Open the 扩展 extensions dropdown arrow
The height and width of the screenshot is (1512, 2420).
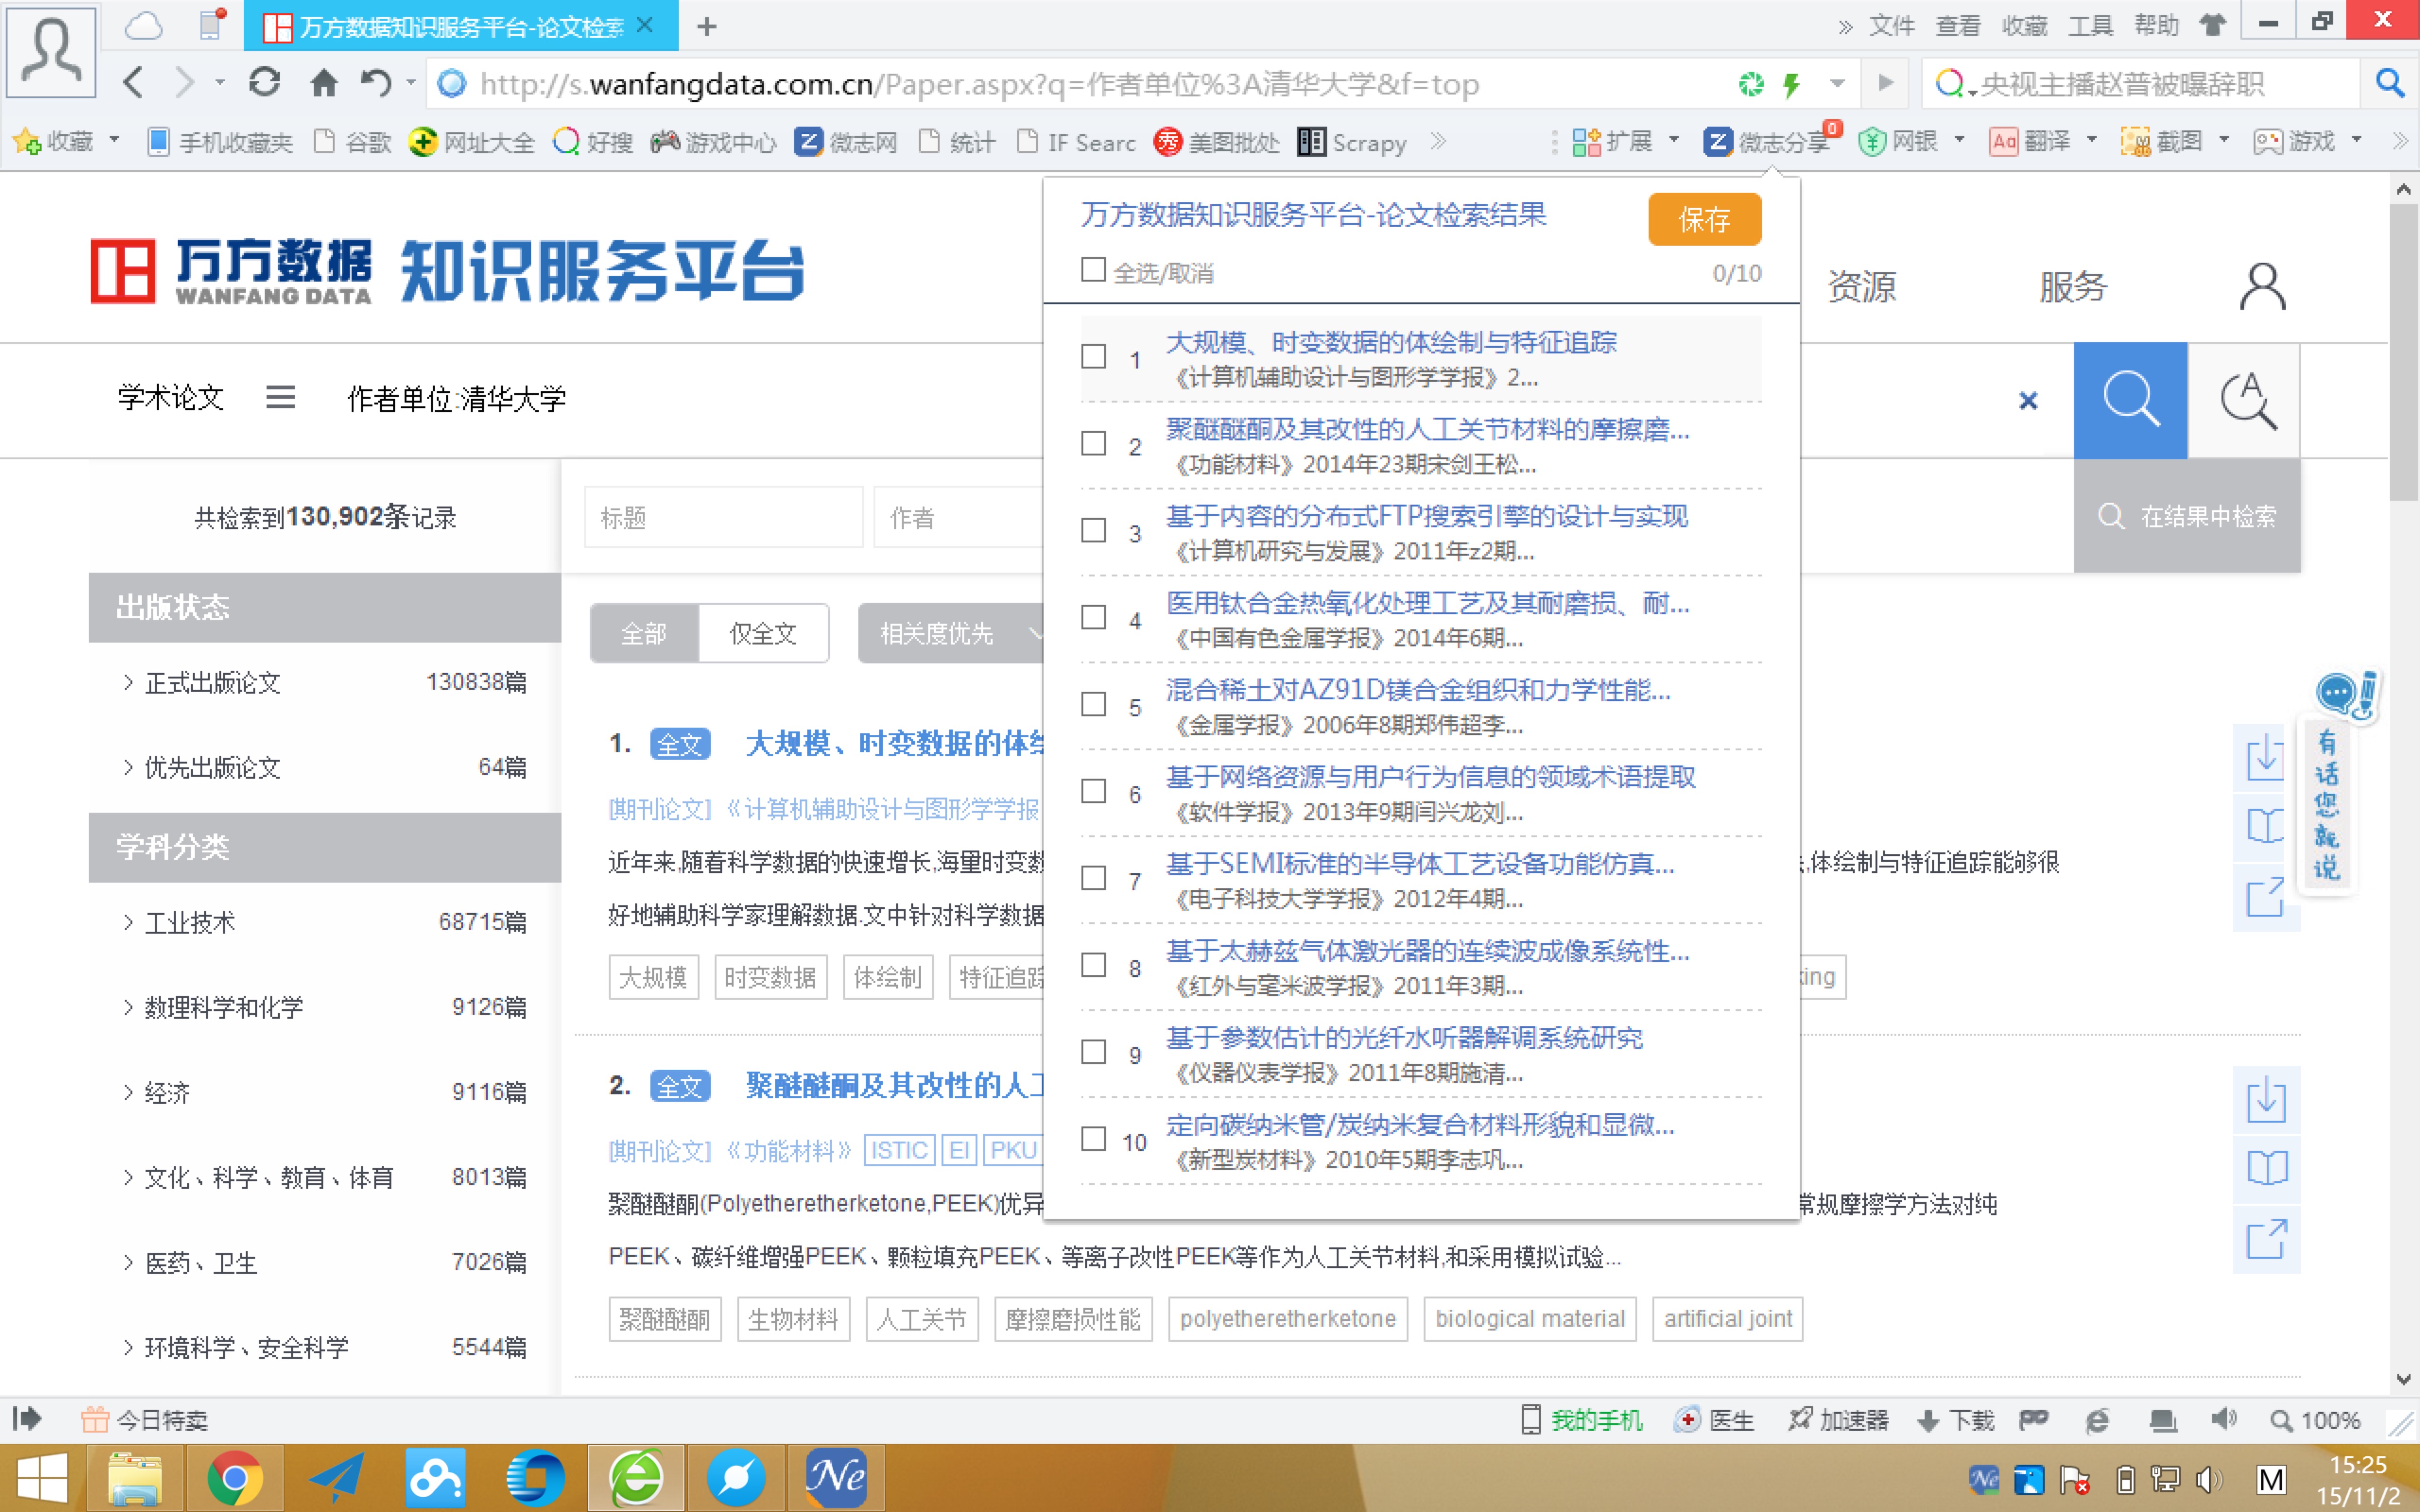point(1674,140)
